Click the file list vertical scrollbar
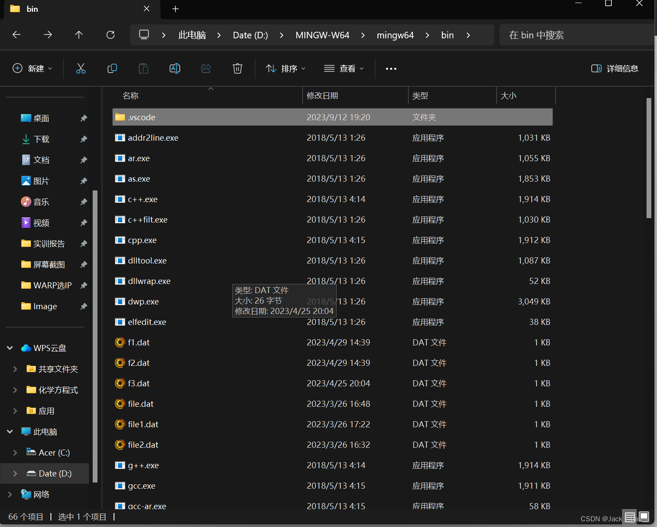 point(649,158)
